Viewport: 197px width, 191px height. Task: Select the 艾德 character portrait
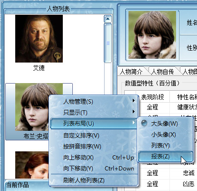(39, 39)
